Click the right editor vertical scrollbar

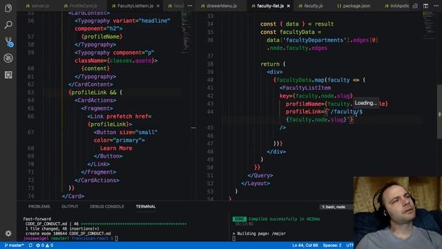click(439, 111)
